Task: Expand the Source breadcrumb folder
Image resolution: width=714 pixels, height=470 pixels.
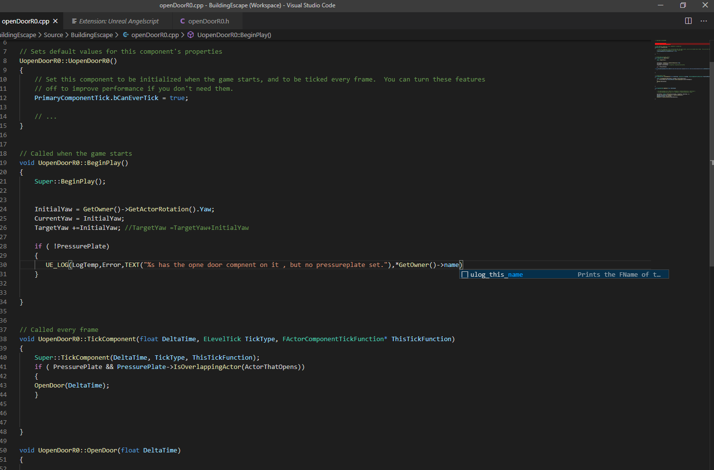Action: click(53, 35)
